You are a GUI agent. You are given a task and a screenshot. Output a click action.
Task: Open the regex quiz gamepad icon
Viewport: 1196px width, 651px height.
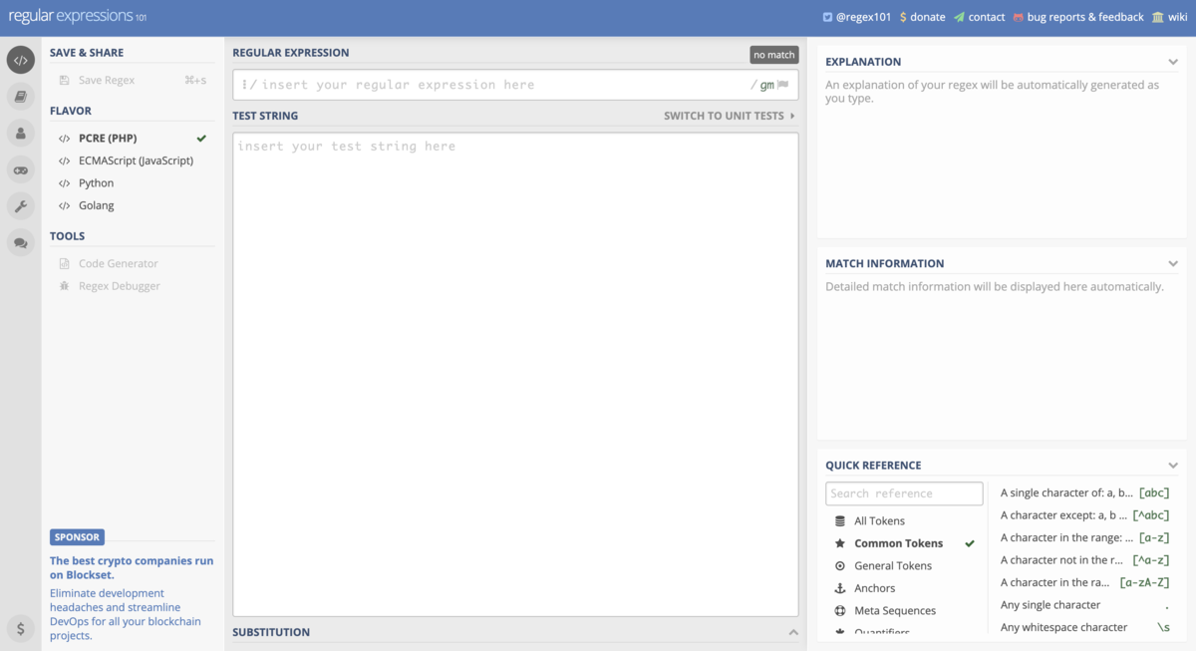tap(20, 169)
